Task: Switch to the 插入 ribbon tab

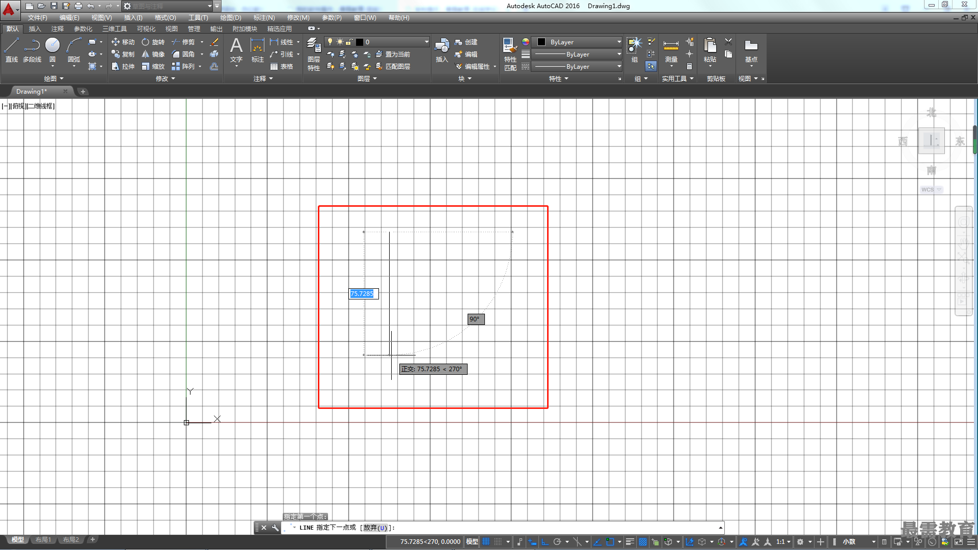Action: 35,29
